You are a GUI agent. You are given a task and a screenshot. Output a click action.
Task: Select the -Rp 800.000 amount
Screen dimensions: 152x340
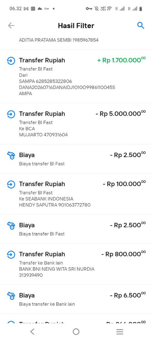tap(123, 254)
